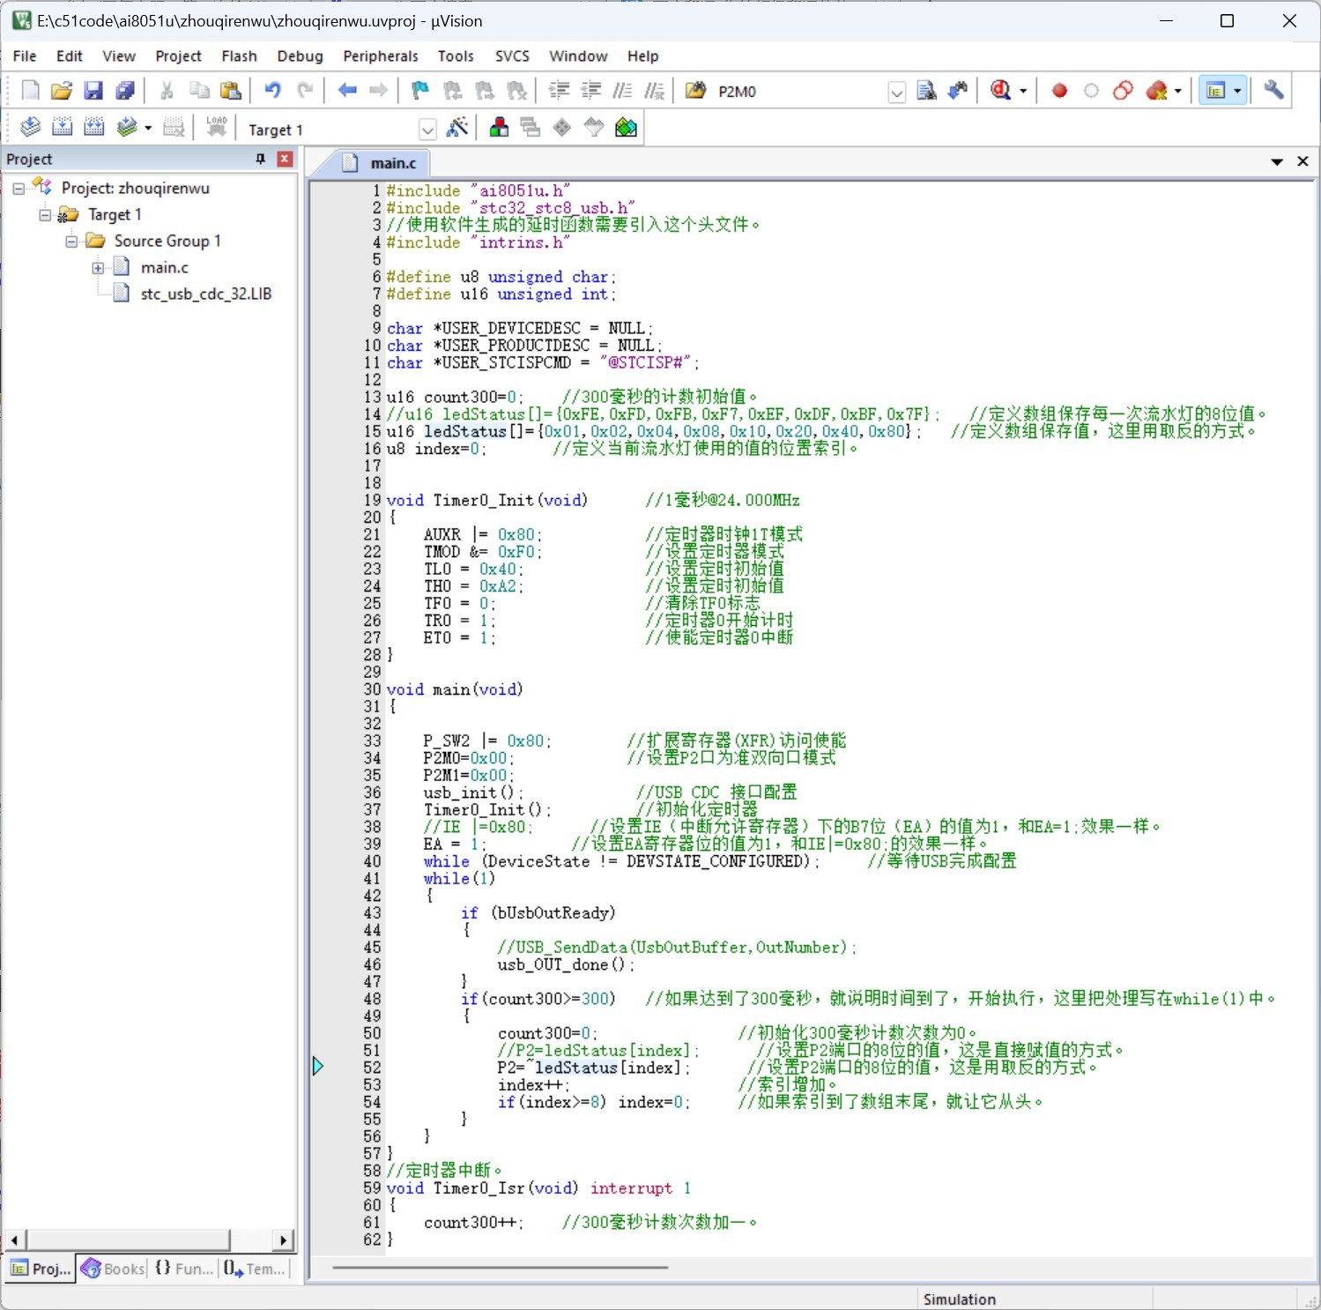Click the Rebuild all target files icon
This screenshot has width=1321, height=1310.
point(93,128)
